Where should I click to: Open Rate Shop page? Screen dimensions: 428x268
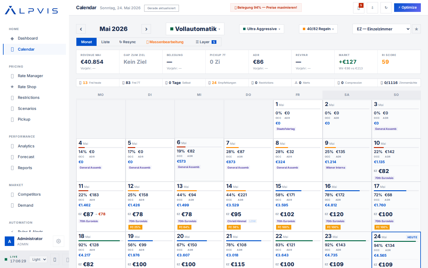pyautogui.click(x=34, y=87)
